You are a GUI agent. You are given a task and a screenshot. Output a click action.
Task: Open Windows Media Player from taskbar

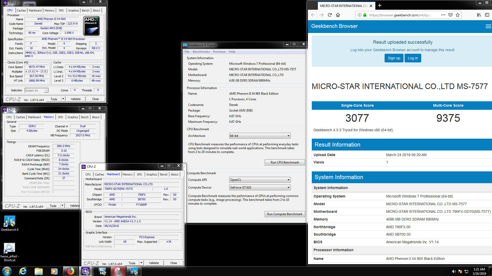[54, 271]
